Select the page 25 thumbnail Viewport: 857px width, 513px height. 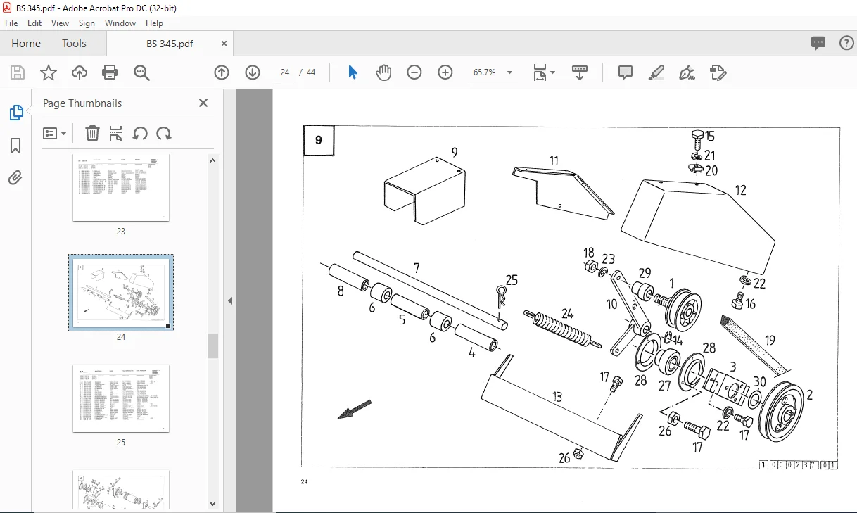tap(121, 398)
